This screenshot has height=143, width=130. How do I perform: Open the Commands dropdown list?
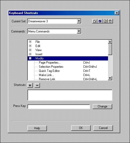pos(79,31)
